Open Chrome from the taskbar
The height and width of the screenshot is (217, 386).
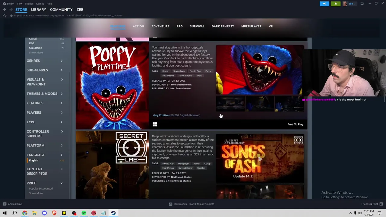25,213
